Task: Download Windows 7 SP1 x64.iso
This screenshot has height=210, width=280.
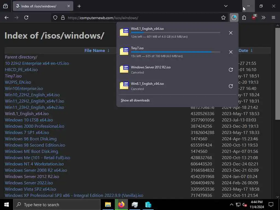Action: tap(27, 133)
